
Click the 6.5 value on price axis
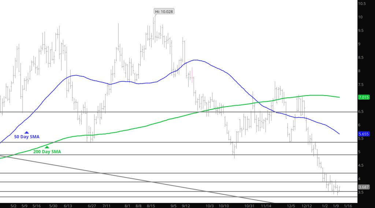tap(361, 111)
